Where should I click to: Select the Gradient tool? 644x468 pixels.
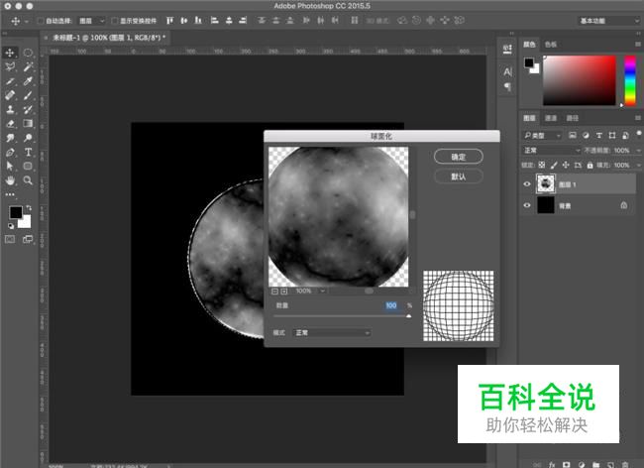pyautogui.click(x=28, y=123)
